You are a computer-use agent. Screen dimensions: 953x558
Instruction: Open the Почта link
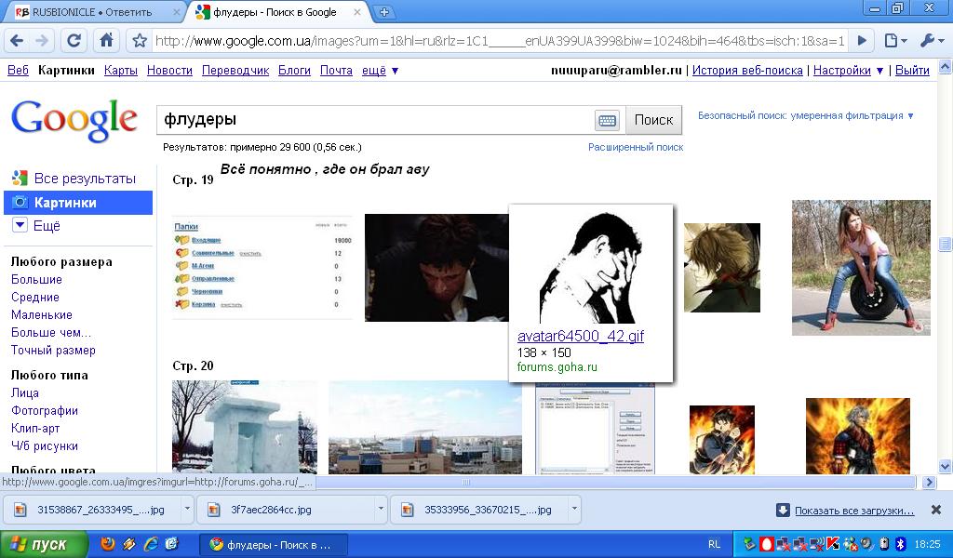pyautogui.click(x=336, y=71)
